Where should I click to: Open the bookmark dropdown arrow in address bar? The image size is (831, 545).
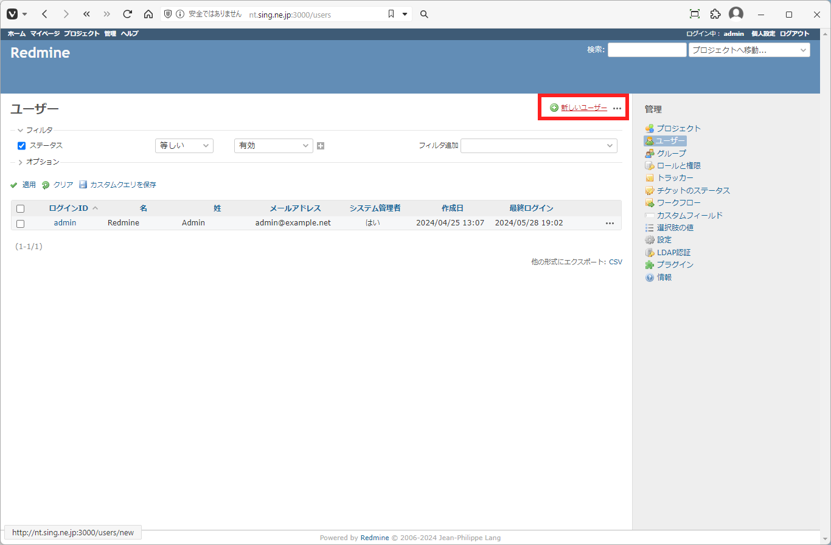point(405,14)
